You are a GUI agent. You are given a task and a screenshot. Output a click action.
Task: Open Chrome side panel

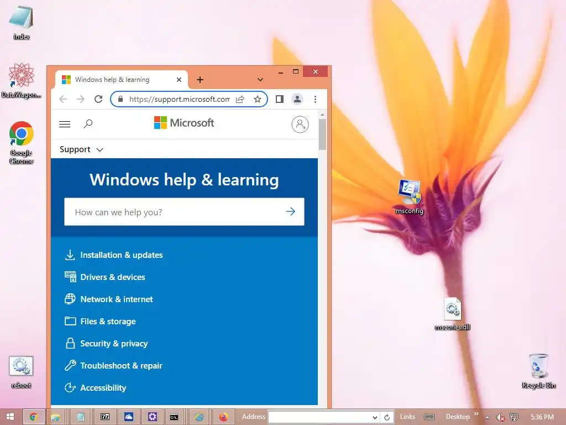(x=279, y=99)
